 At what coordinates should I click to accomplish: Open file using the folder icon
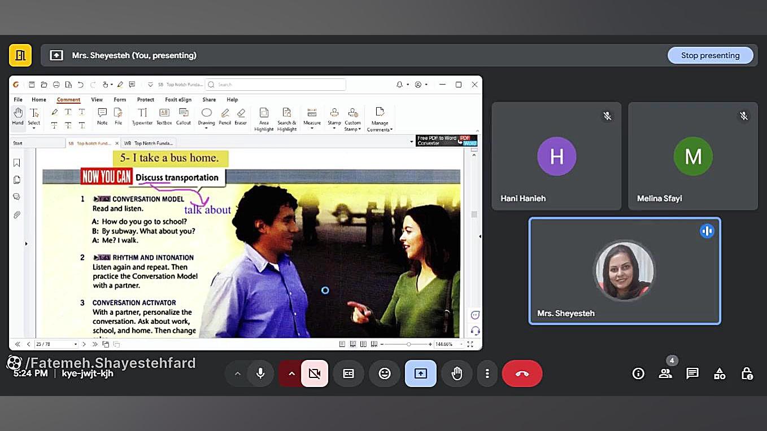43,85
